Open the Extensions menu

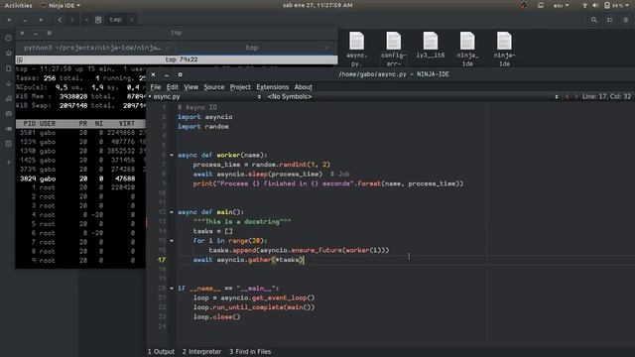pyautogui.click(x=272, y=87)
